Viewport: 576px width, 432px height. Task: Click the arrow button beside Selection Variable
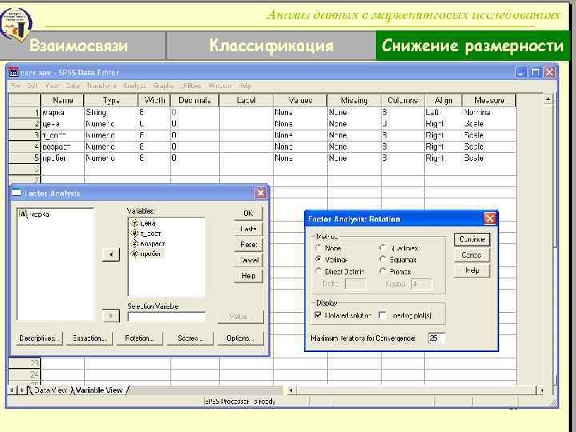(x=111, y=315)
